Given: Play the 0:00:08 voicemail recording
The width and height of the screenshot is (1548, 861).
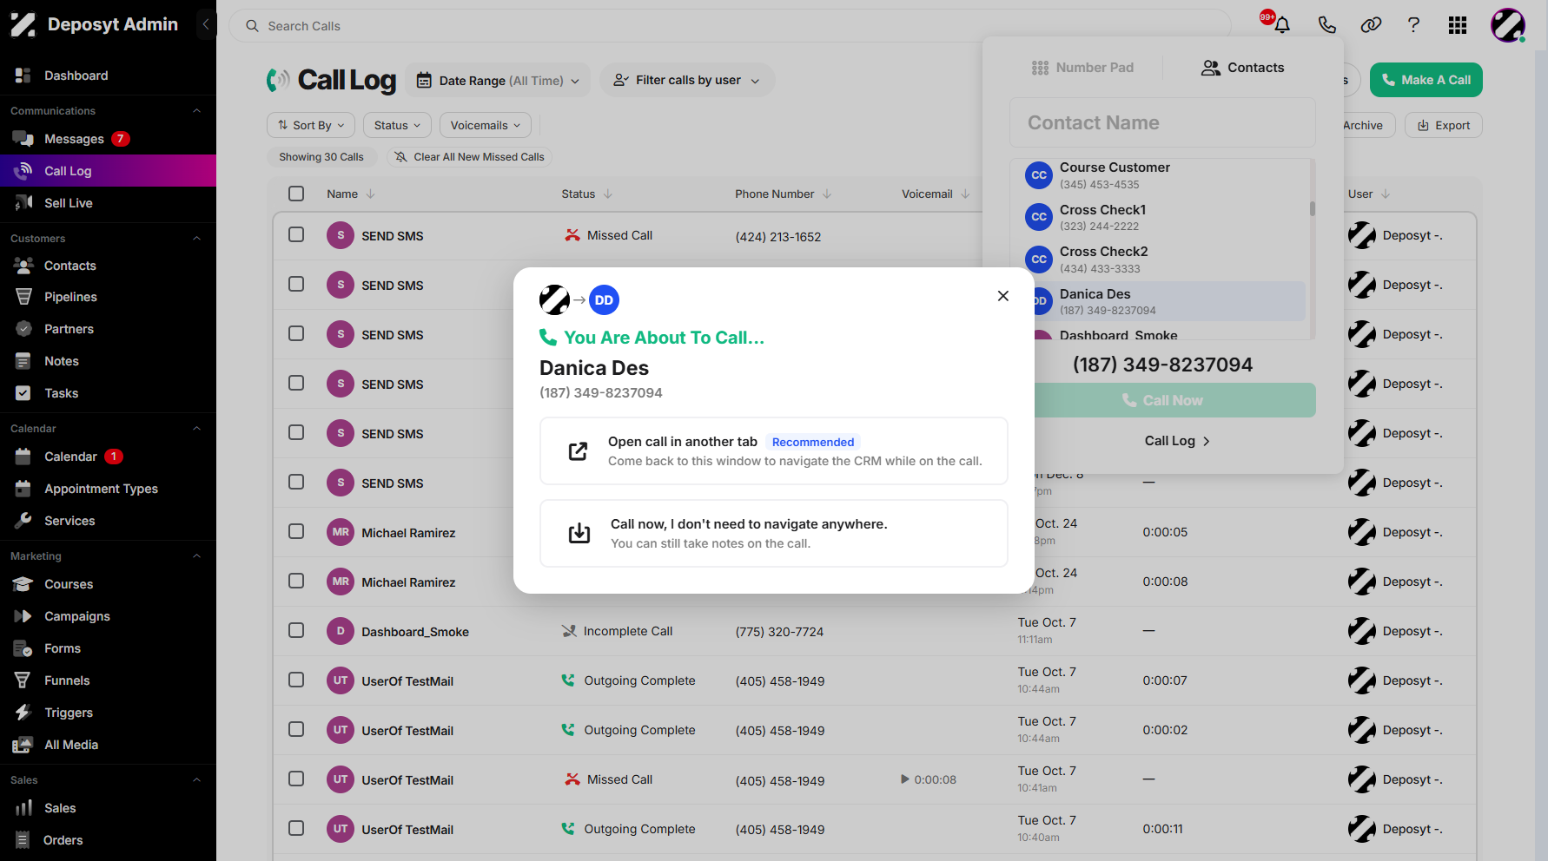Looking at the screenshot, I should point(905,779).
